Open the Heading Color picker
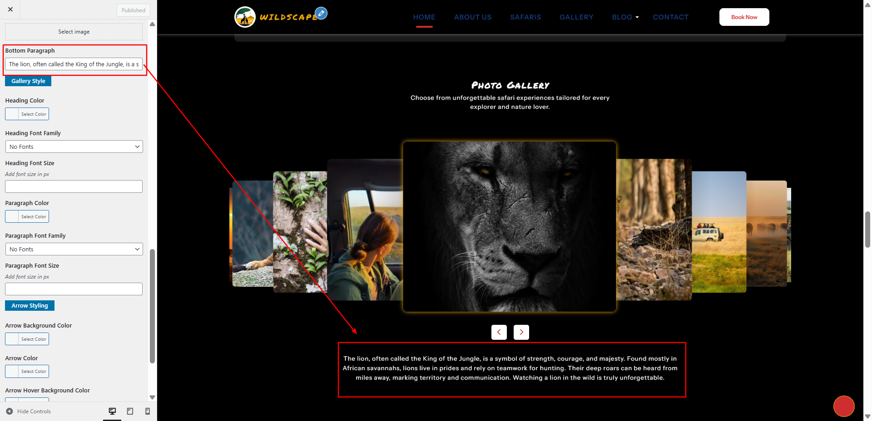 pos(27,114)
